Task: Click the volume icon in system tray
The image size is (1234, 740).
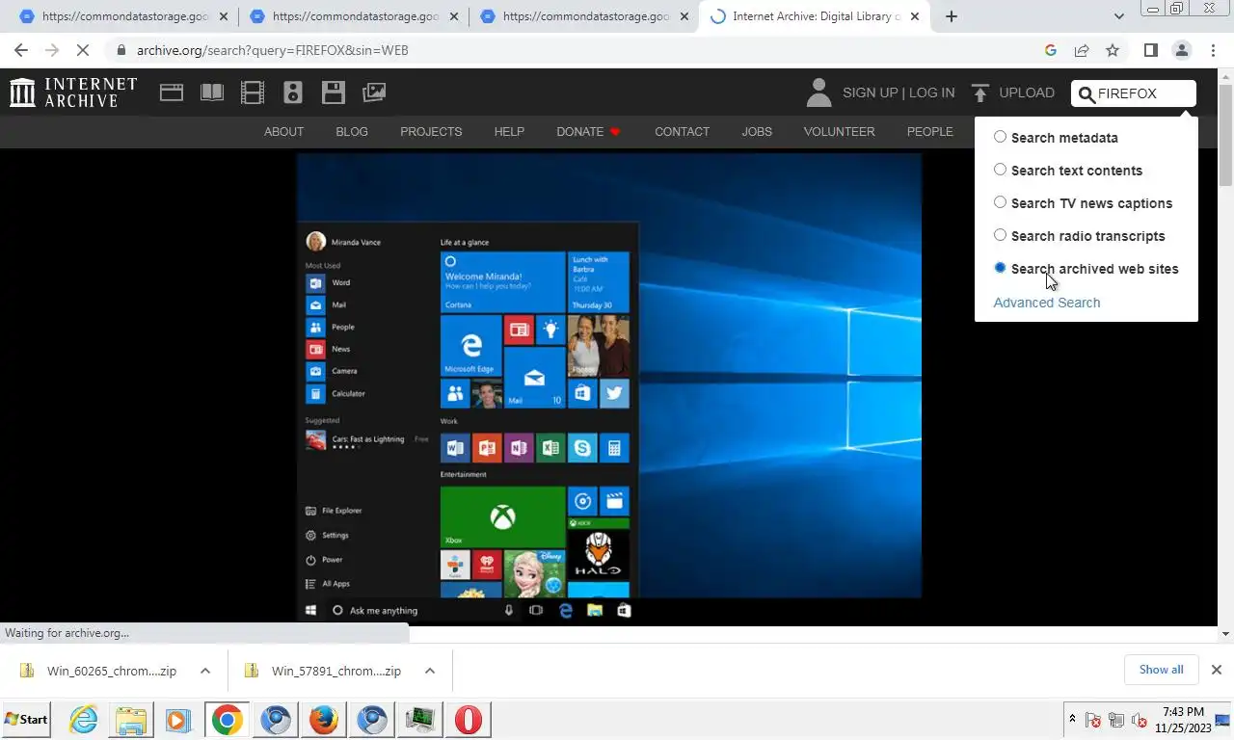Action: pyautogui.click(x=1139, y=720)
